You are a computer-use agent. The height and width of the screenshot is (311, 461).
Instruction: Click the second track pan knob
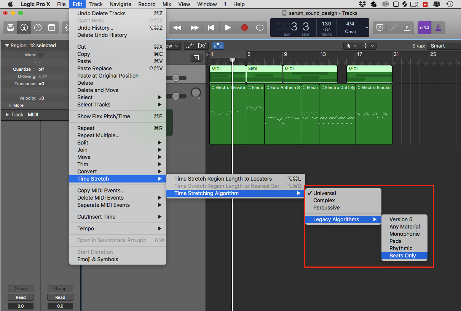point(196,92)
